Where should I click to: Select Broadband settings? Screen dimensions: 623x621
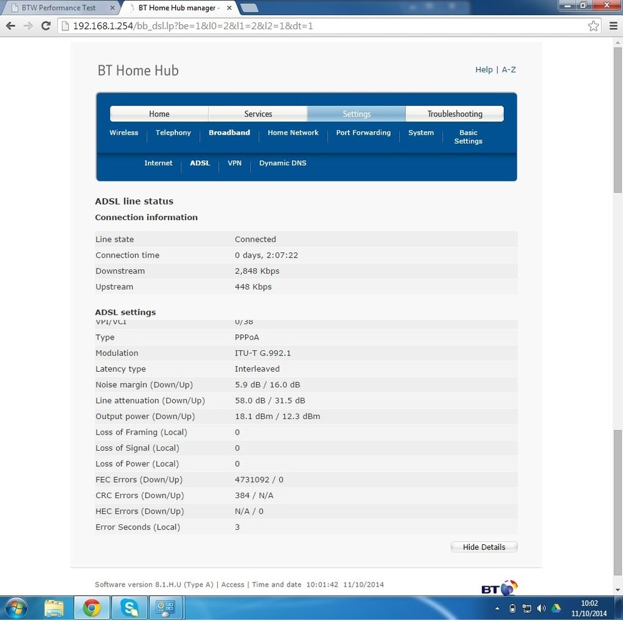pos(229,133)
